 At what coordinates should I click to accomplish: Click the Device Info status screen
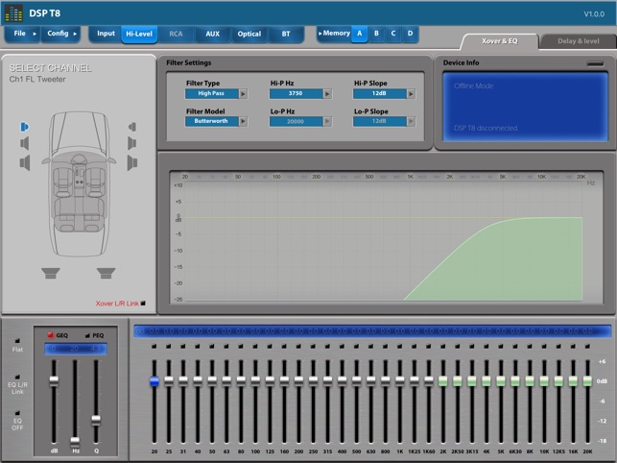(525, 107)
